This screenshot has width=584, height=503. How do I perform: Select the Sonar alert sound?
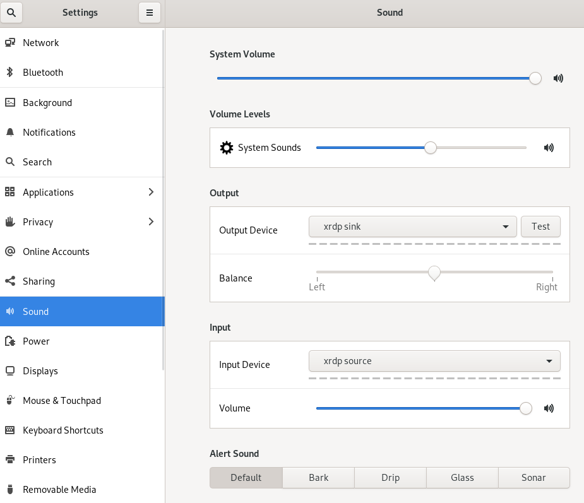[x=533, y=477]
